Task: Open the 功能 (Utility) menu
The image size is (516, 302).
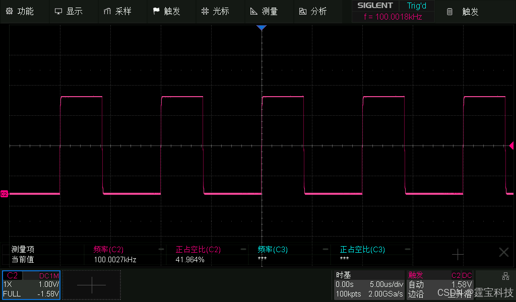Action: click(24, 11)
